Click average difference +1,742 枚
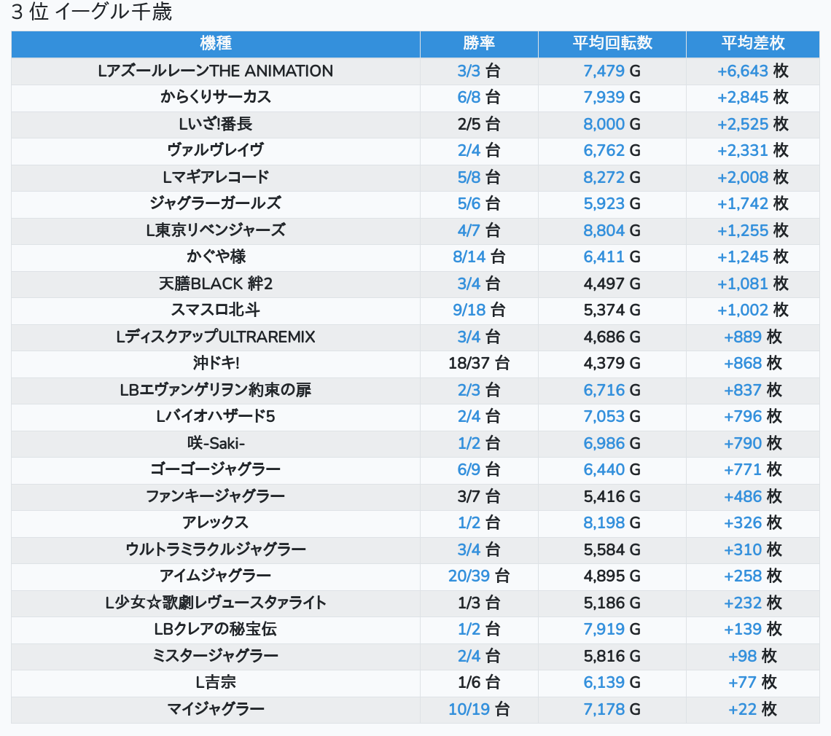 pos(752,203)
